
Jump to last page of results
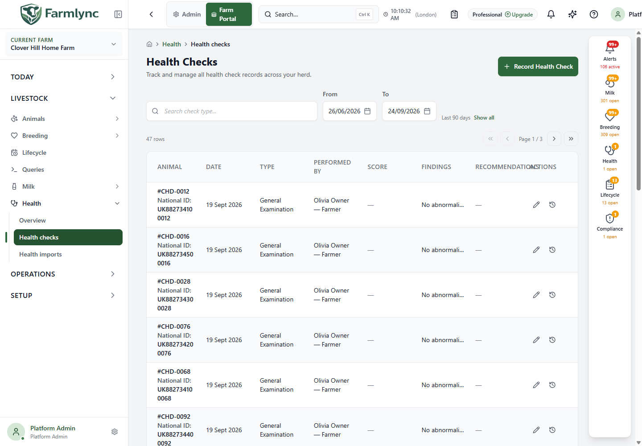coord(571,139)
